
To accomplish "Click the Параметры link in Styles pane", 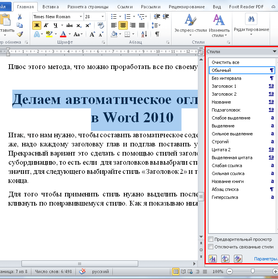I will pos(266,259).
